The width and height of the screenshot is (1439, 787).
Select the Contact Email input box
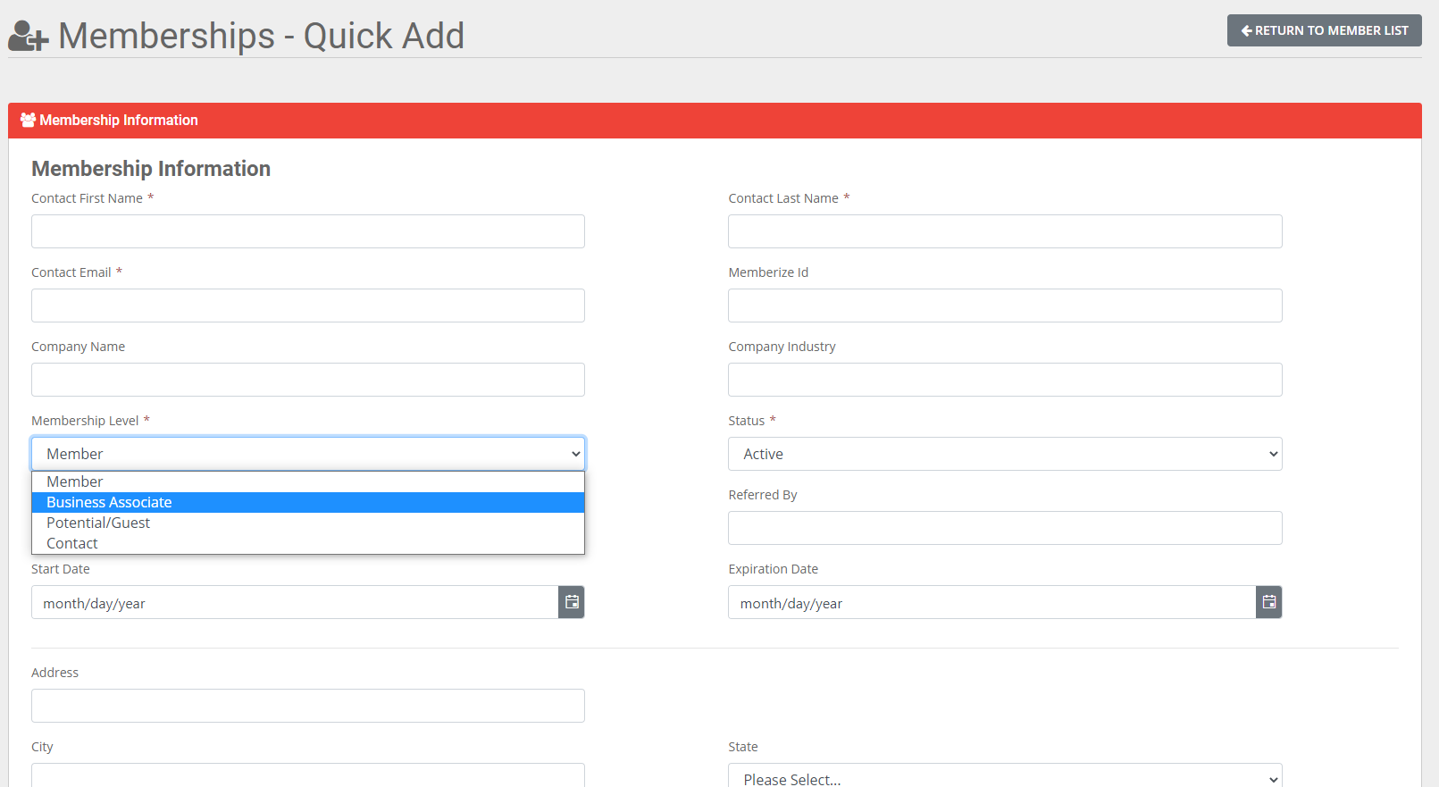pos(307,306)
